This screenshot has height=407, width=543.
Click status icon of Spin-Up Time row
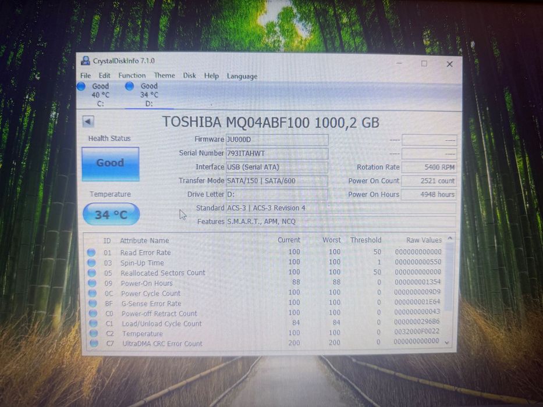coord(92,263)
